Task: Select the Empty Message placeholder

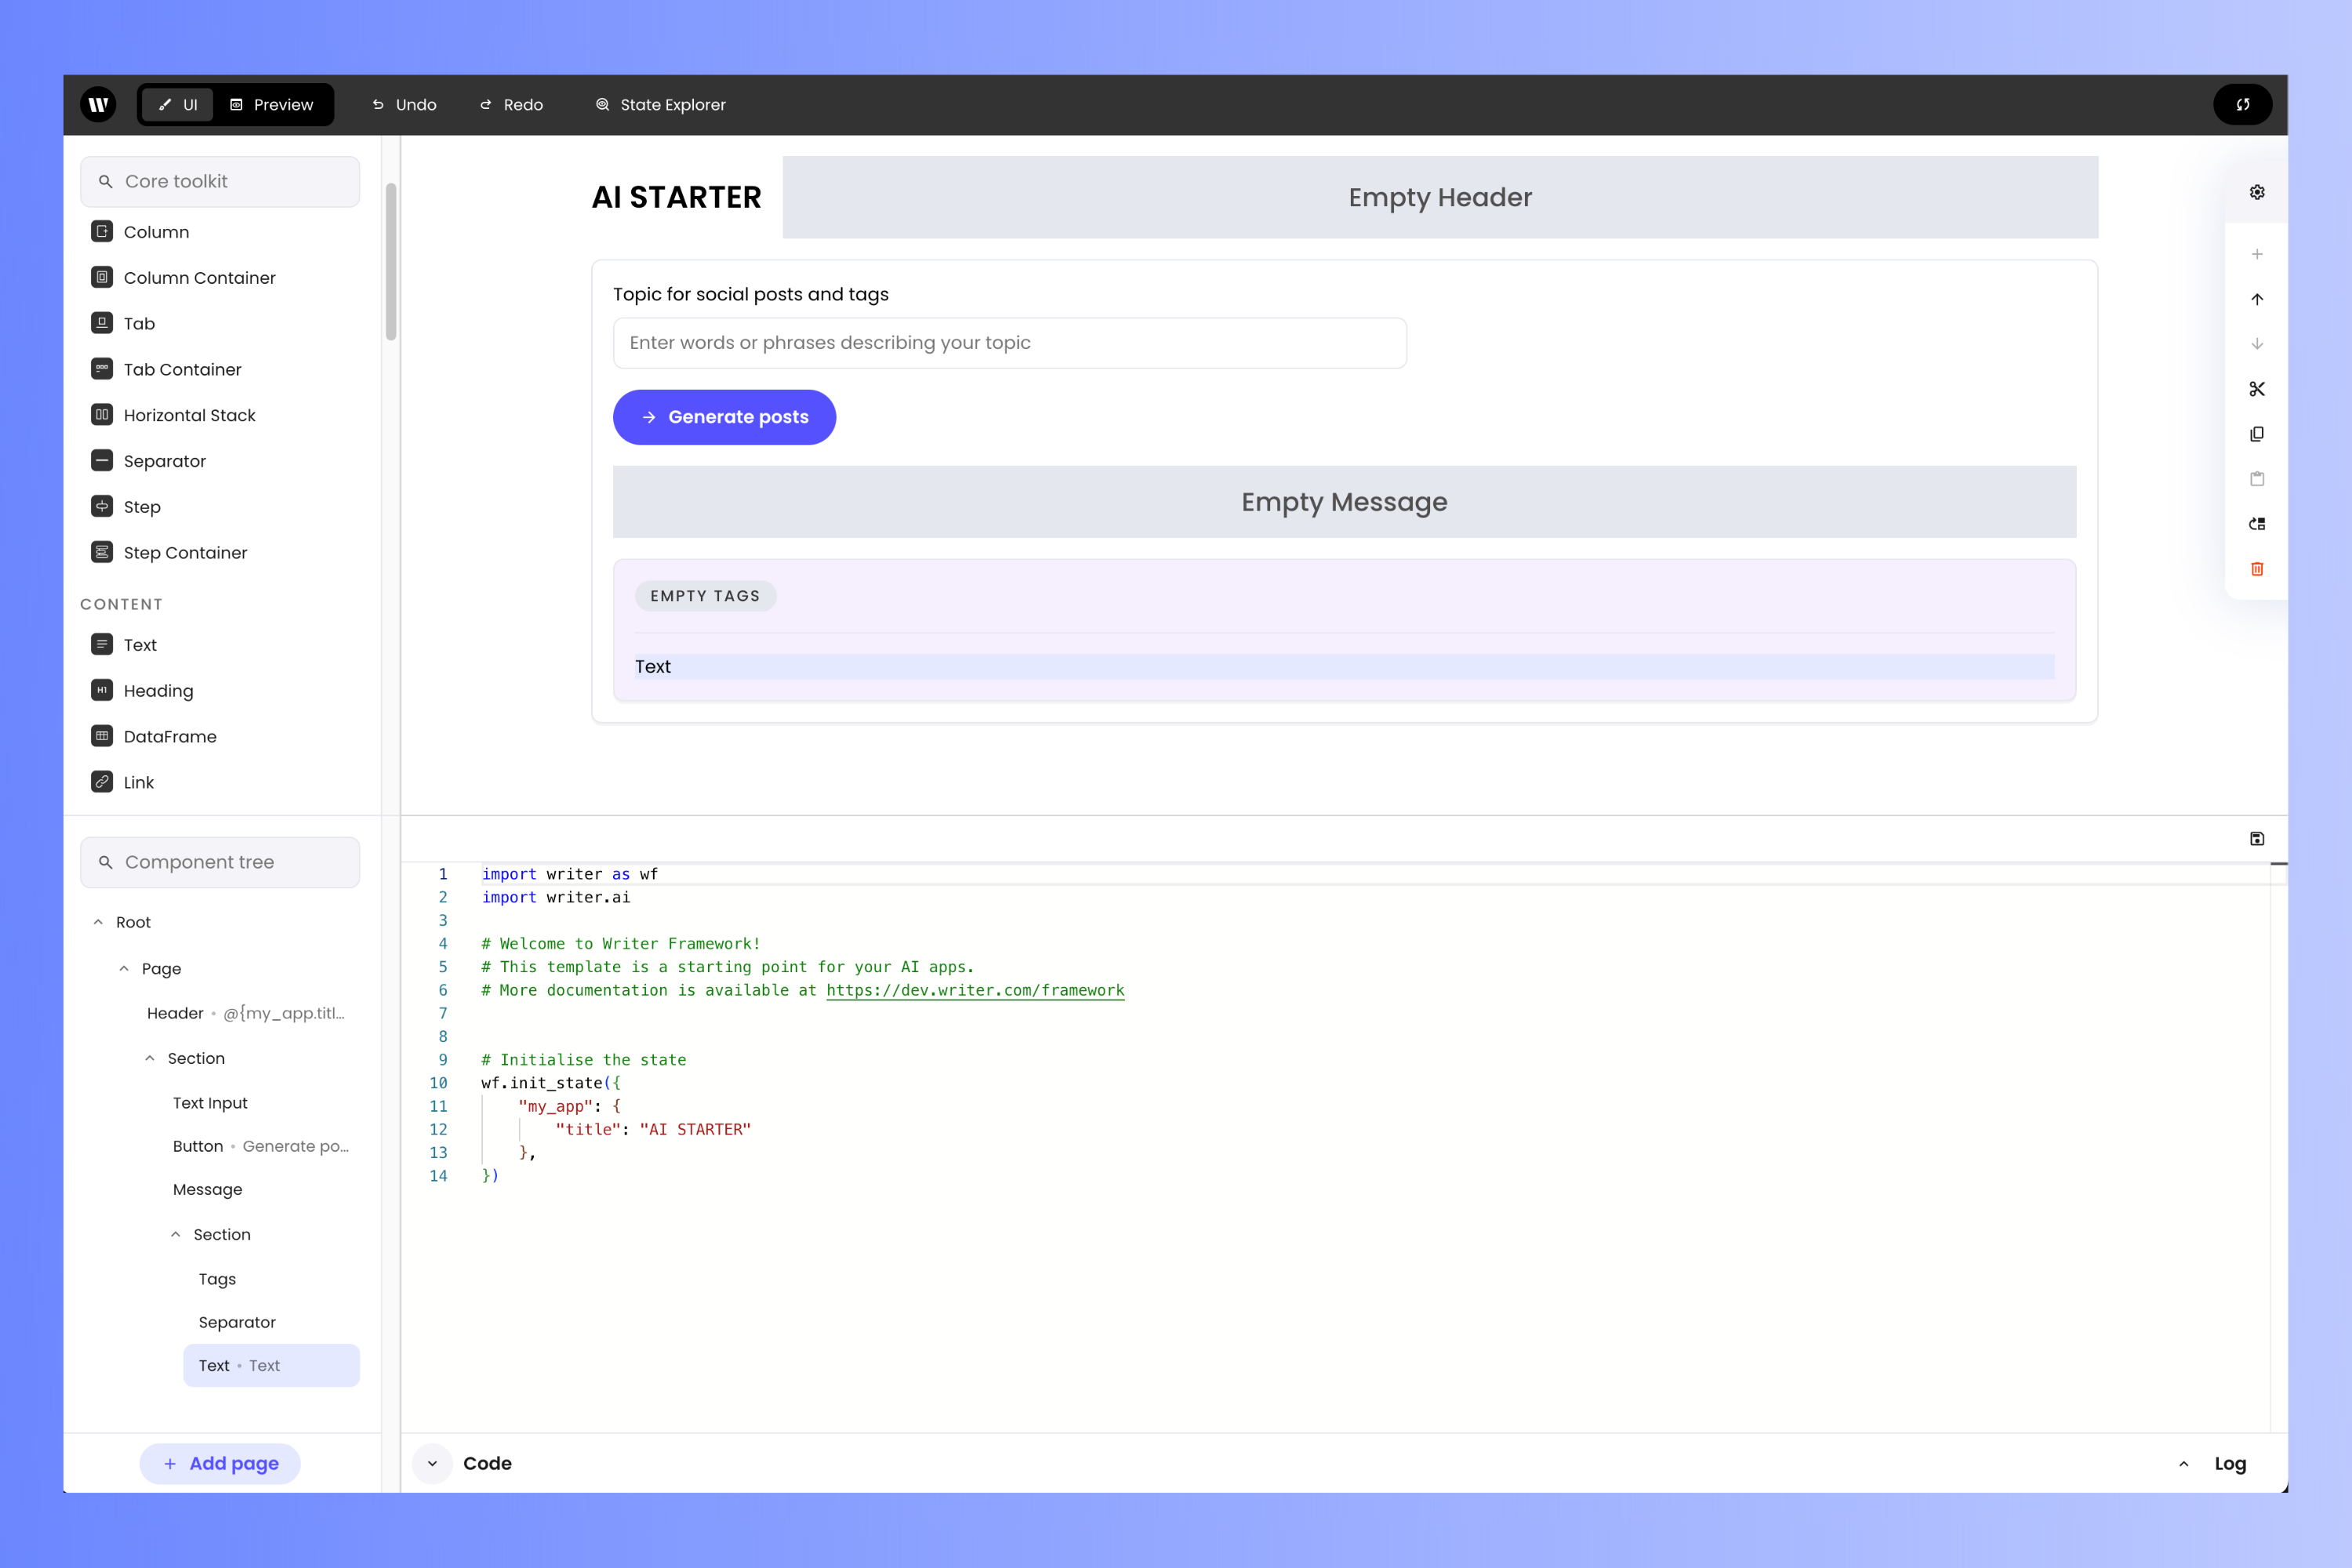Action: click(1344, 502)
